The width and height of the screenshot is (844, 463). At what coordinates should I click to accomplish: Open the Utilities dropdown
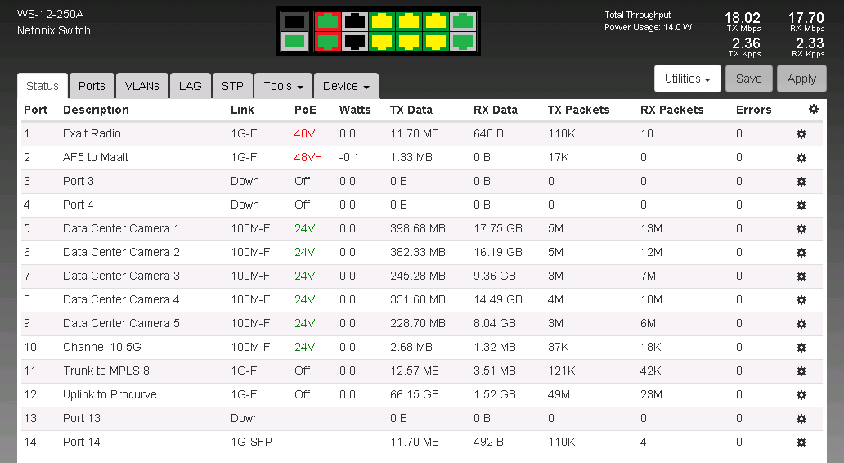(x=687, y=79)
